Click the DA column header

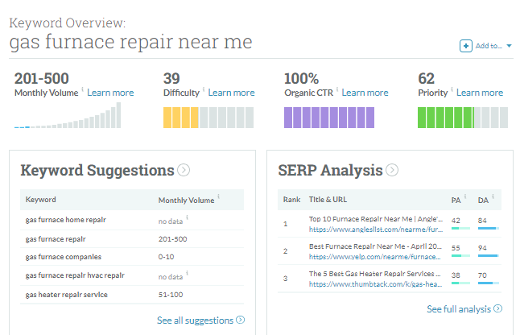[483, 201]
